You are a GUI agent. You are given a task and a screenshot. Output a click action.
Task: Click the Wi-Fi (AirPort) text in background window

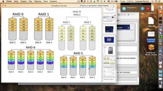click(x=124, y=73)
